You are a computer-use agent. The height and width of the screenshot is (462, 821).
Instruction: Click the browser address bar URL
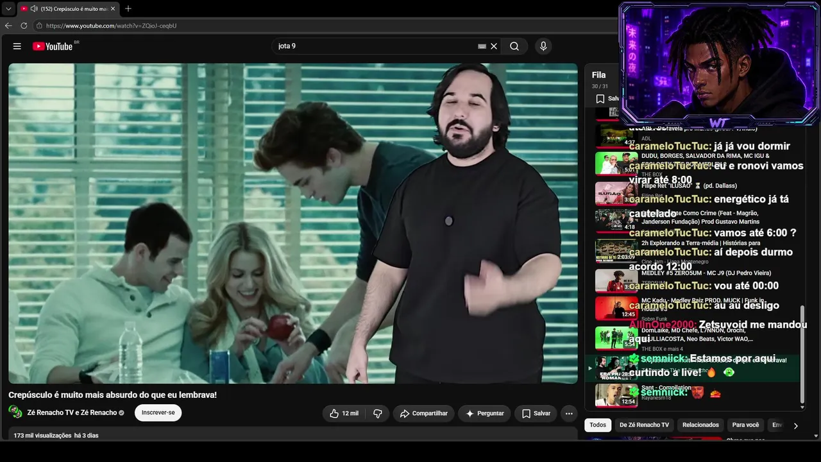coord(111,26)
